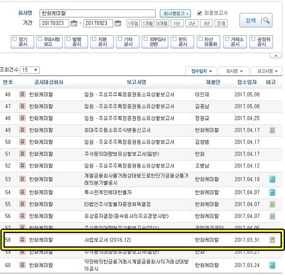This screenshot has height=275, width=285.
Task: Click date cell 2017.03.24
Action: click(x=247, y=265)
